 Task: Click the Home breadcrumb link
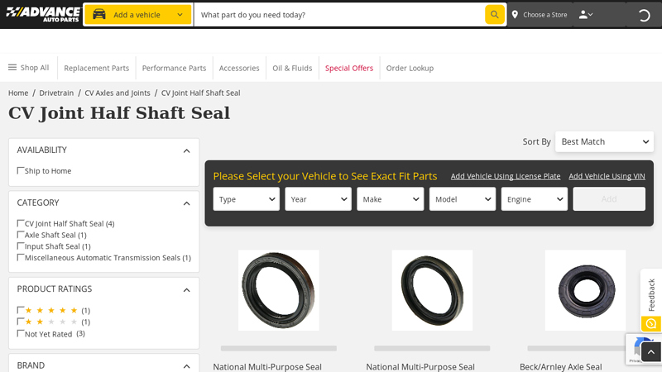coord(18,93)
